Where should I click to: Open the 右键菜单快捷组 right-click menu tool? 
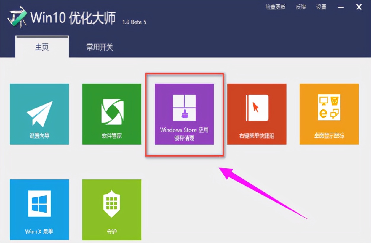click(x=257, y=114)
